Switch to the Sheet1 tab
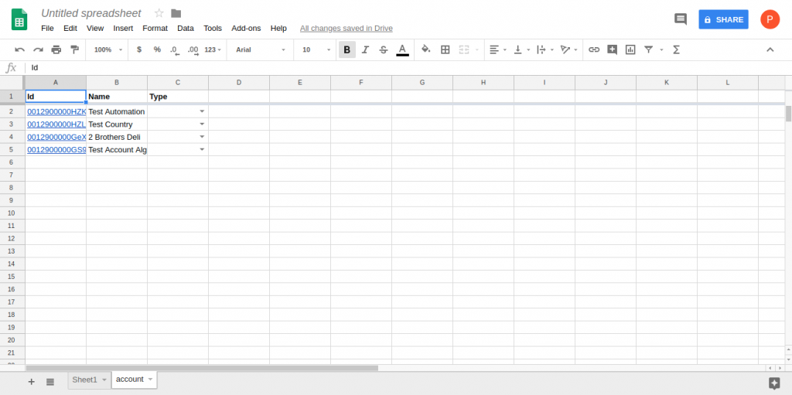This screenshot has width=792, height=395. (84, 380)
